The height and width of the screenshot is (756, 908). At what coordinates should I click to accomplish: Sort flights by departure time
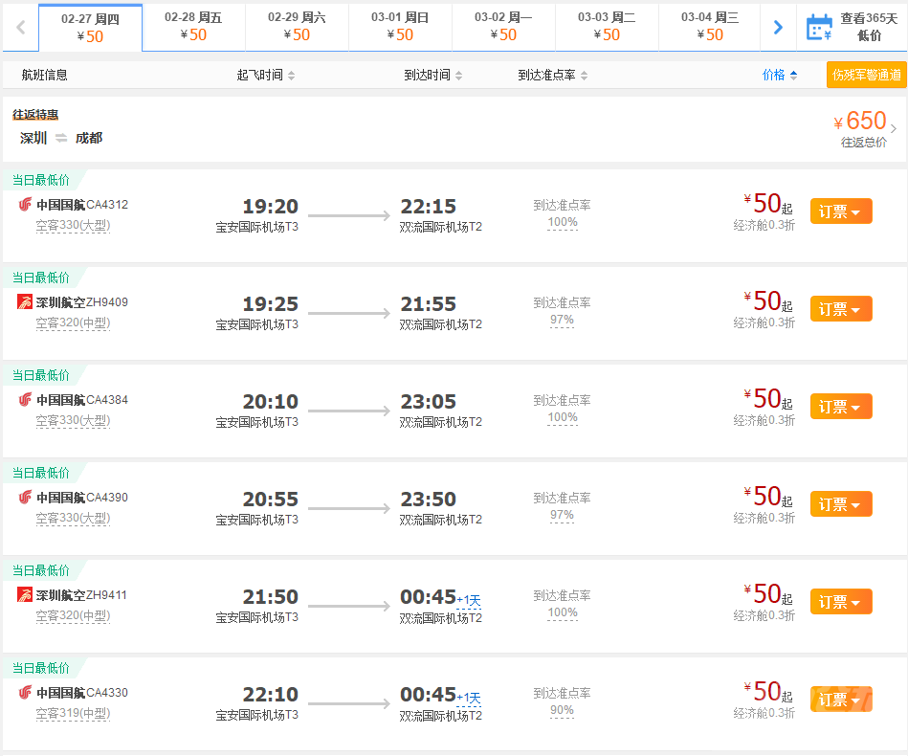click(266, 75)
